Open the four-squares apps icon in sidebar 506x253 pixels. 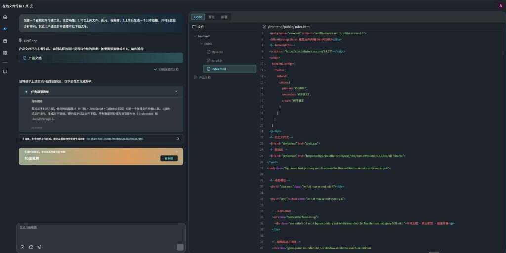pos(5,53)
